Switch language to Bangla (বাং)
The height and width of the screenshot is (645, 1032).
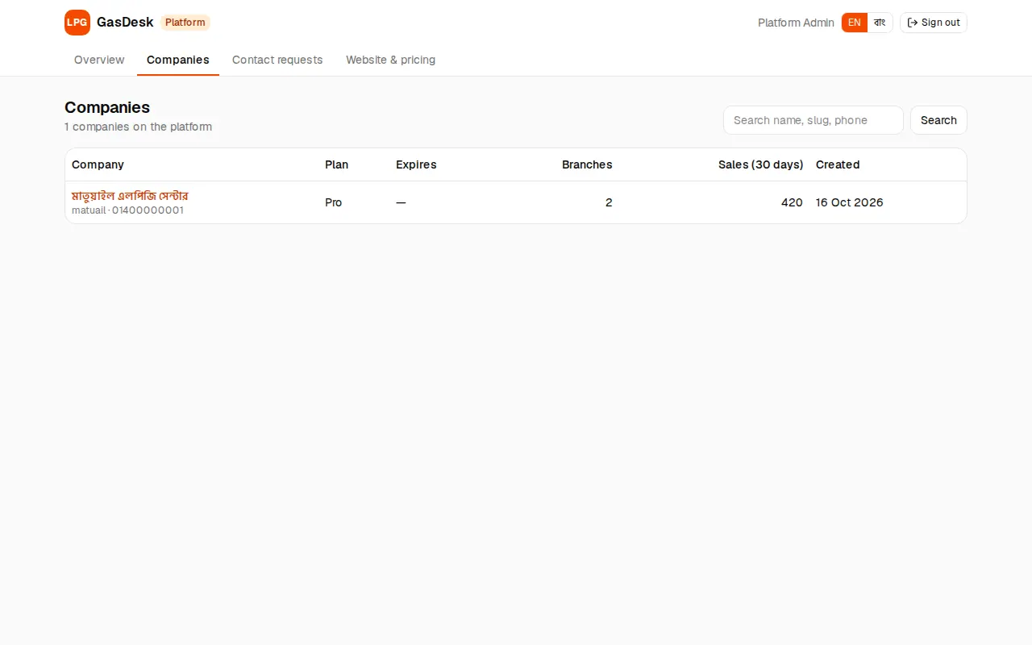tap(880, 23)
